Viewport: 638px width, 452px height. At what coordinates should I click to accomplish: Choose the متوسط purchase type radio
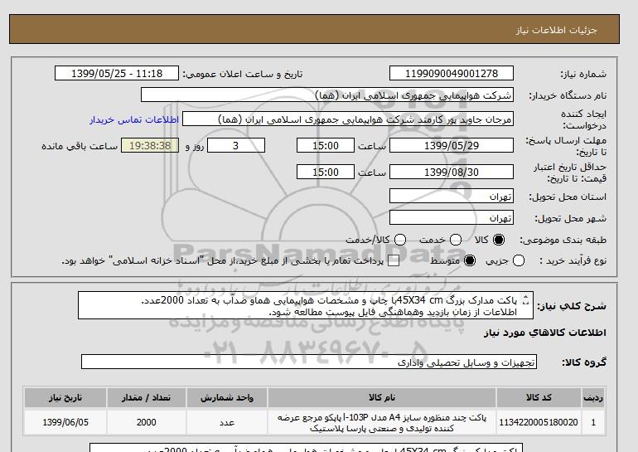470,260
